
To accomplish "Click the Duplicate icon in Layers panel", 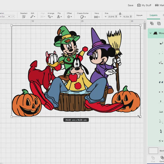I will (159, 23).
